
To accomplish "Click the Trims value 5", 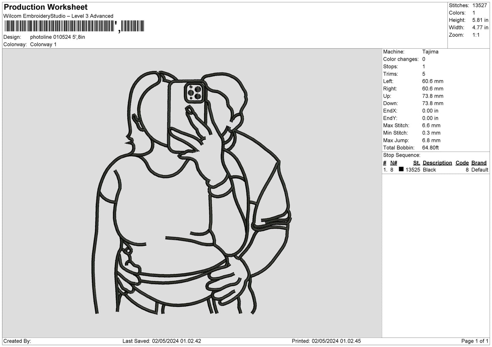I will 424,74.
